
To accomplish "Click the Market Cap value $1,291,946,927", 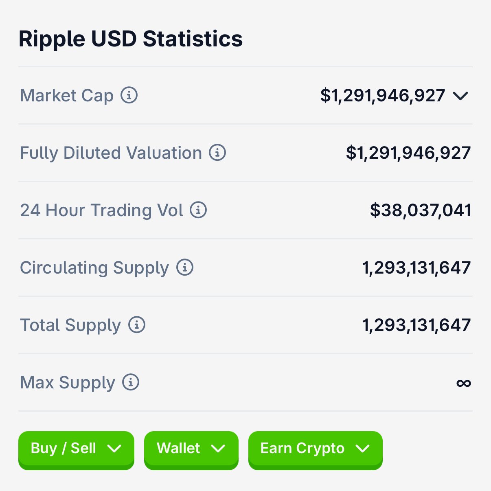I will [382, 96].
